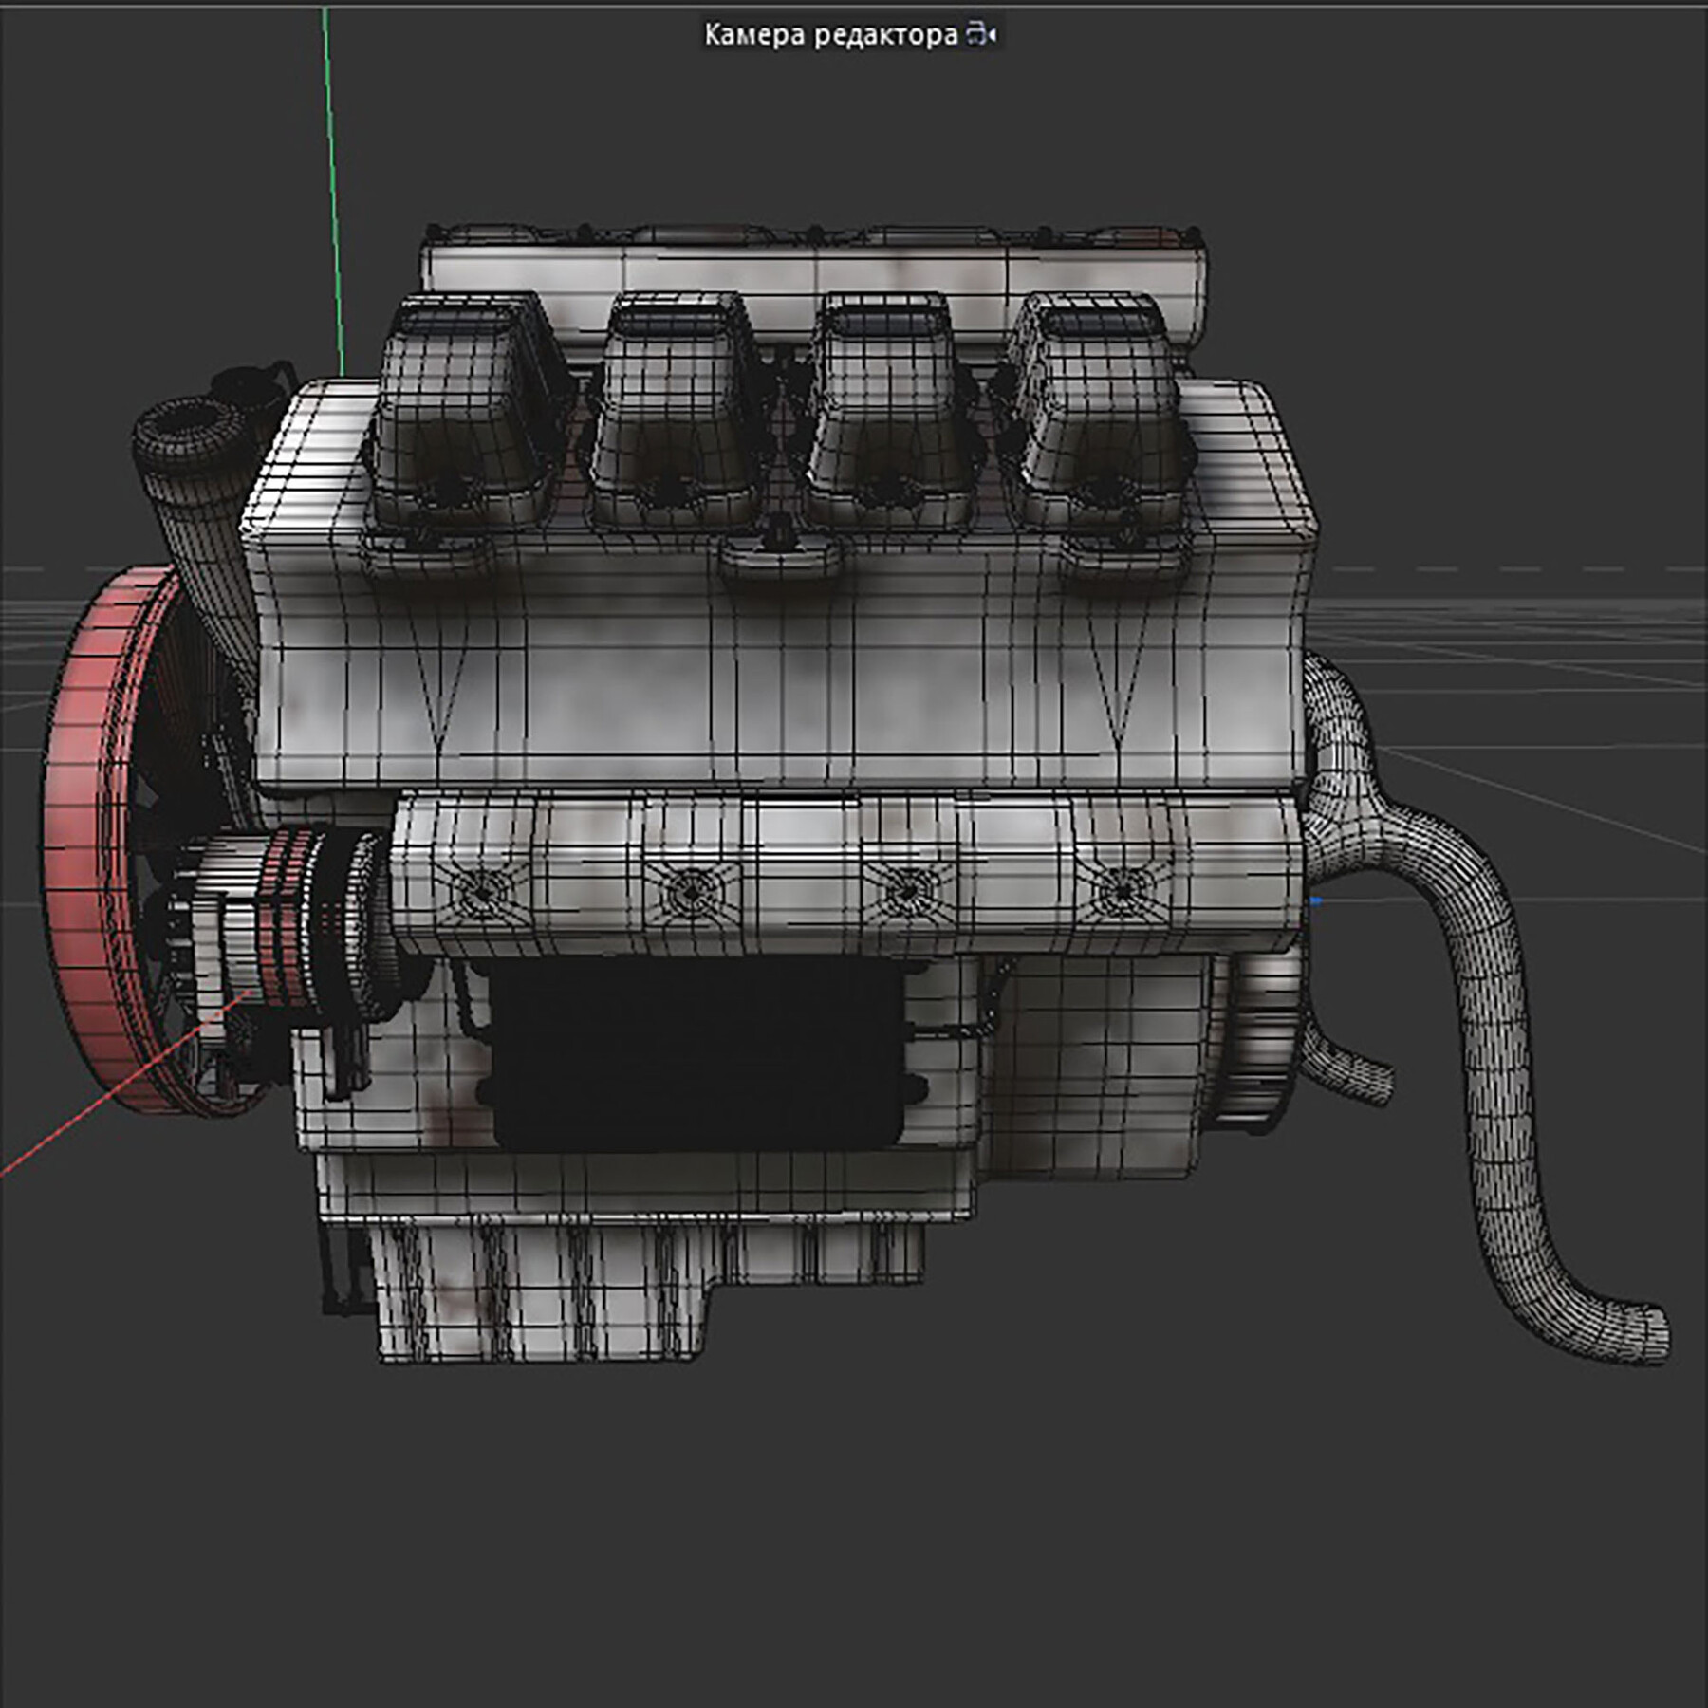This screenshot has width=1708, height=1708.
Task: Click the small arrow beside the camera icon
Action: [991, 33]
